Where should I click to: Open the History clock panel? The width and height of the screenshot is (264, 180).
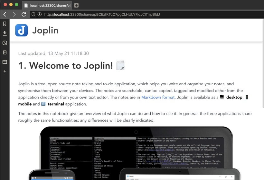tap(5, 43)
